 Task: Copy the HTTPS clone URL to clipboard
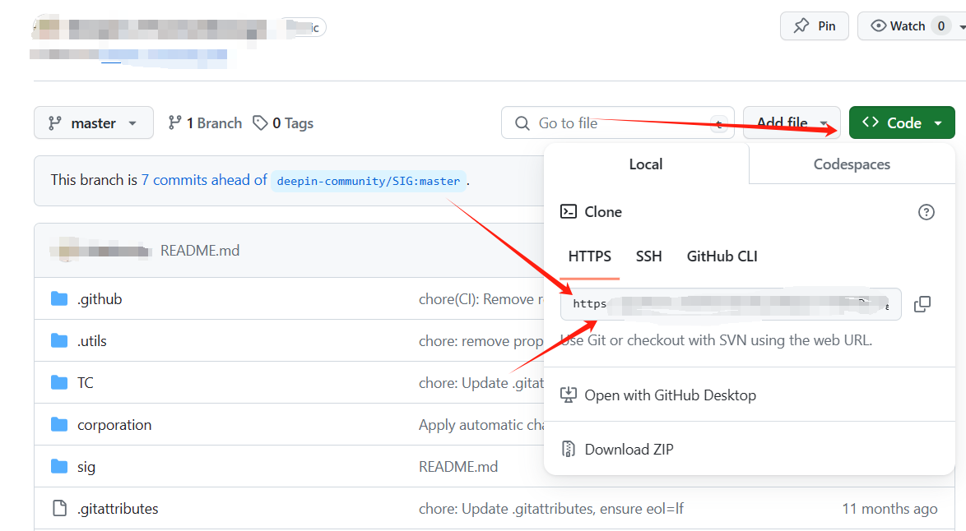pyautogui.click(x=922, y=304)
